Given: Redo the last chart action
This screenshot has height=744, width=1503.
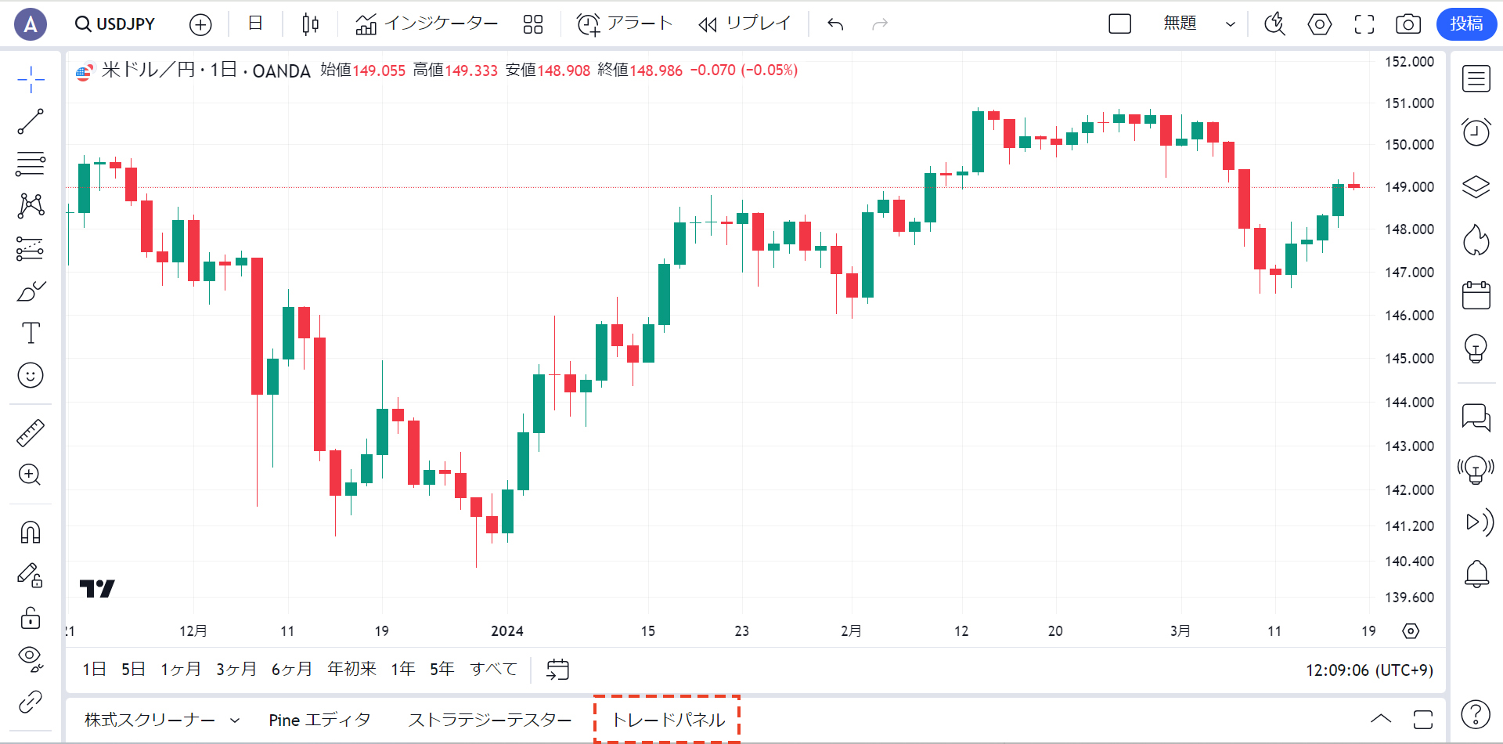Looking at the screenshot, I should click(x=880, y=24).
